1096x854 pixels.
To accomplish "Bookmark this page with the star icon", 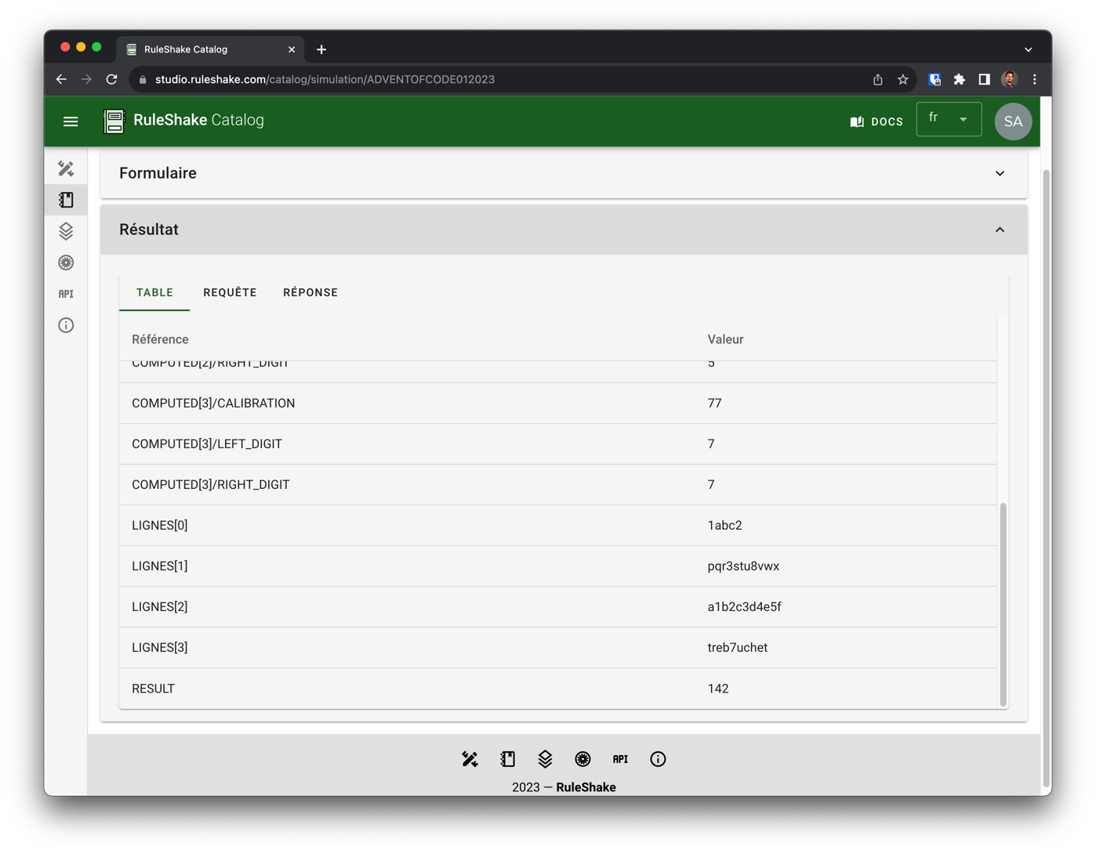I will coord(902,79).
